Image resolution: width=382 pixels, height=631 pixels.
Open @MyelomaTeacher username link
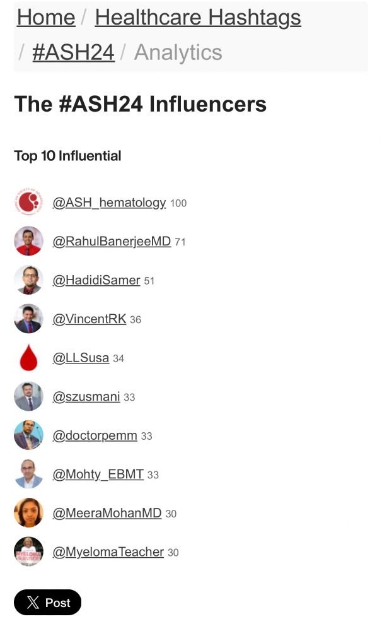(x=108, y=552)
